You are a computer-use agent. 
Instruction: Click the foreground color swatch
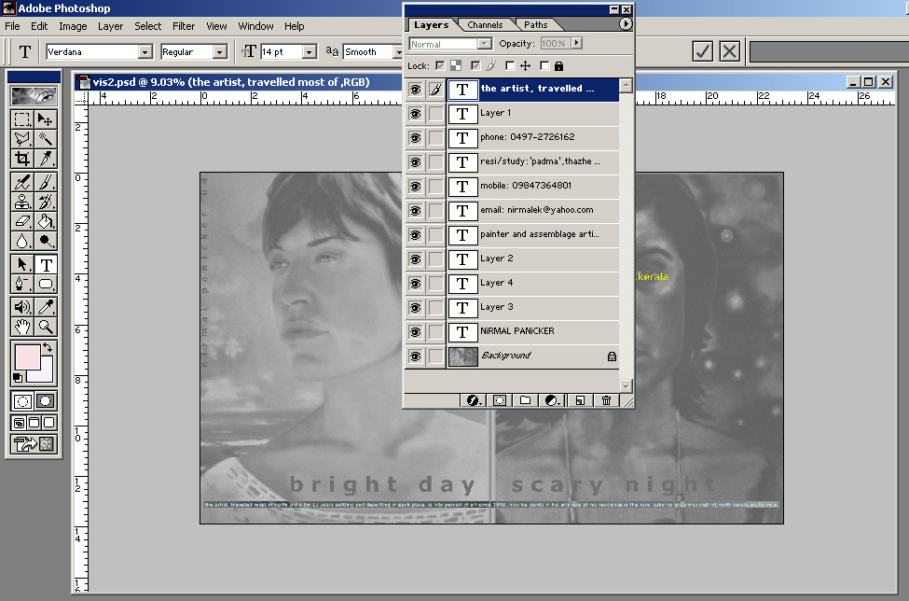pyautogui.click(x=25, y=356)
